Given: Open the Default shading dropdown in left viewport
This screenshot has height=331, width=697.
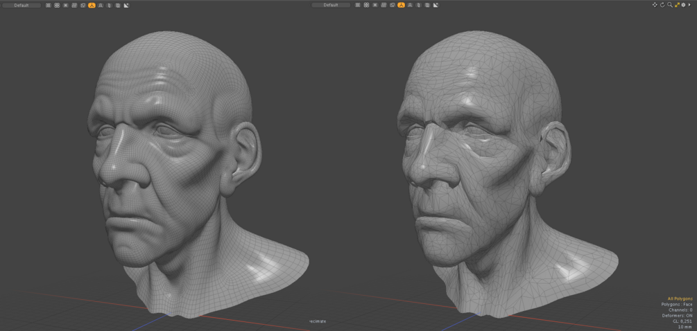Looking at the screenshot, I should (x=21, y=6).
